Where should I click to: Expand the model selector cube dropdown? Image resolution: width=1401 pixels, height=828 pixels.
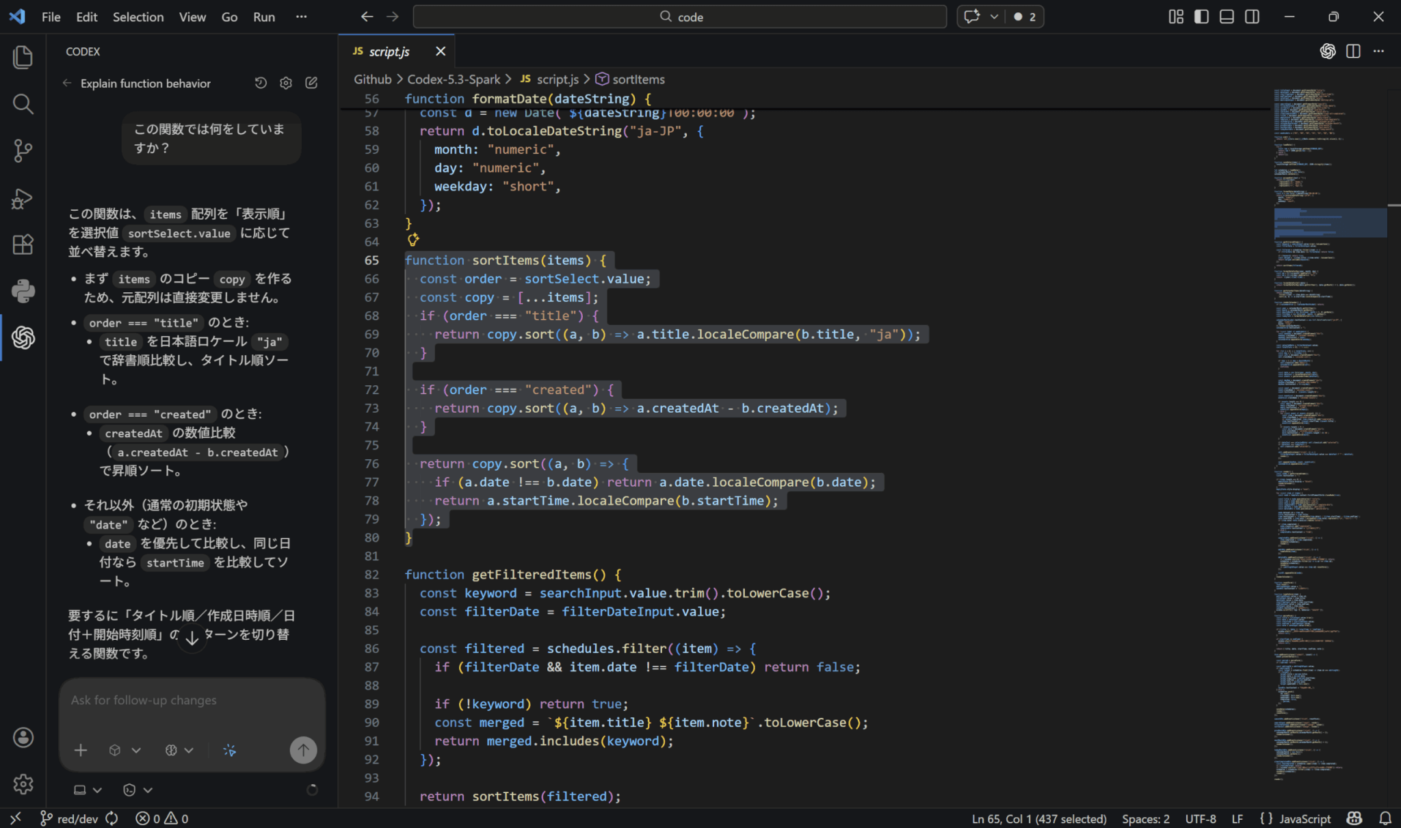(125, 751)
